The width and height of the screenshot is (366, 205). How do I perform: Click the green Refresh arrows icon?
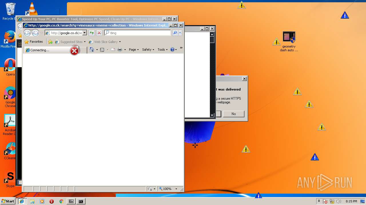click(x=91, y=33)
